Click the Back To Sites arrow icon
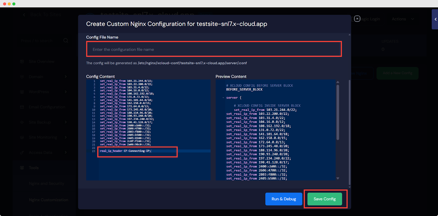Screen dimensions: 438x216 pyautogui.click(x=24, y=15)
